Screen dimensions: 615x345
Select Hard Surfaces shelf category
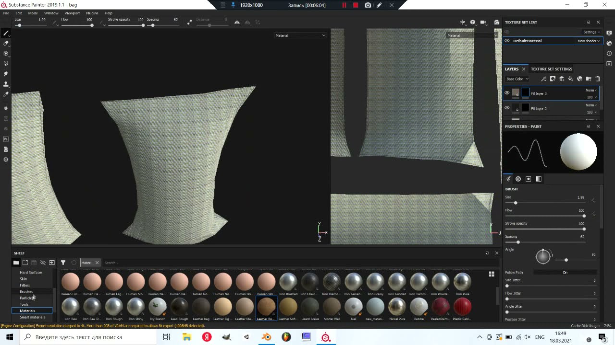pos(31,272)
